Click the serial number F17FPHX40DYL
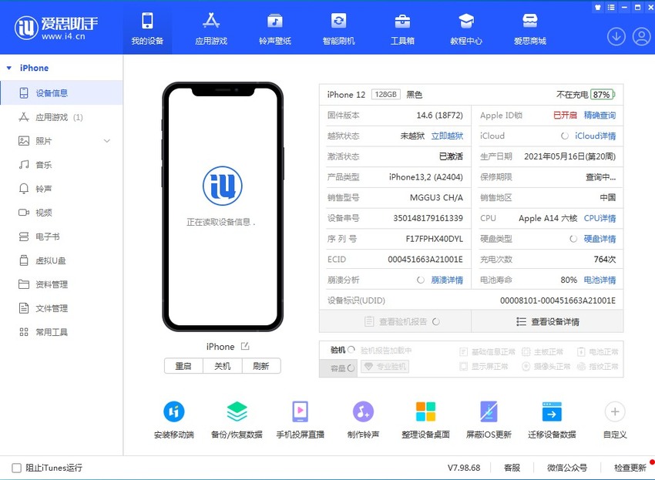Screen dimensions: 655x480 [435, 239]
